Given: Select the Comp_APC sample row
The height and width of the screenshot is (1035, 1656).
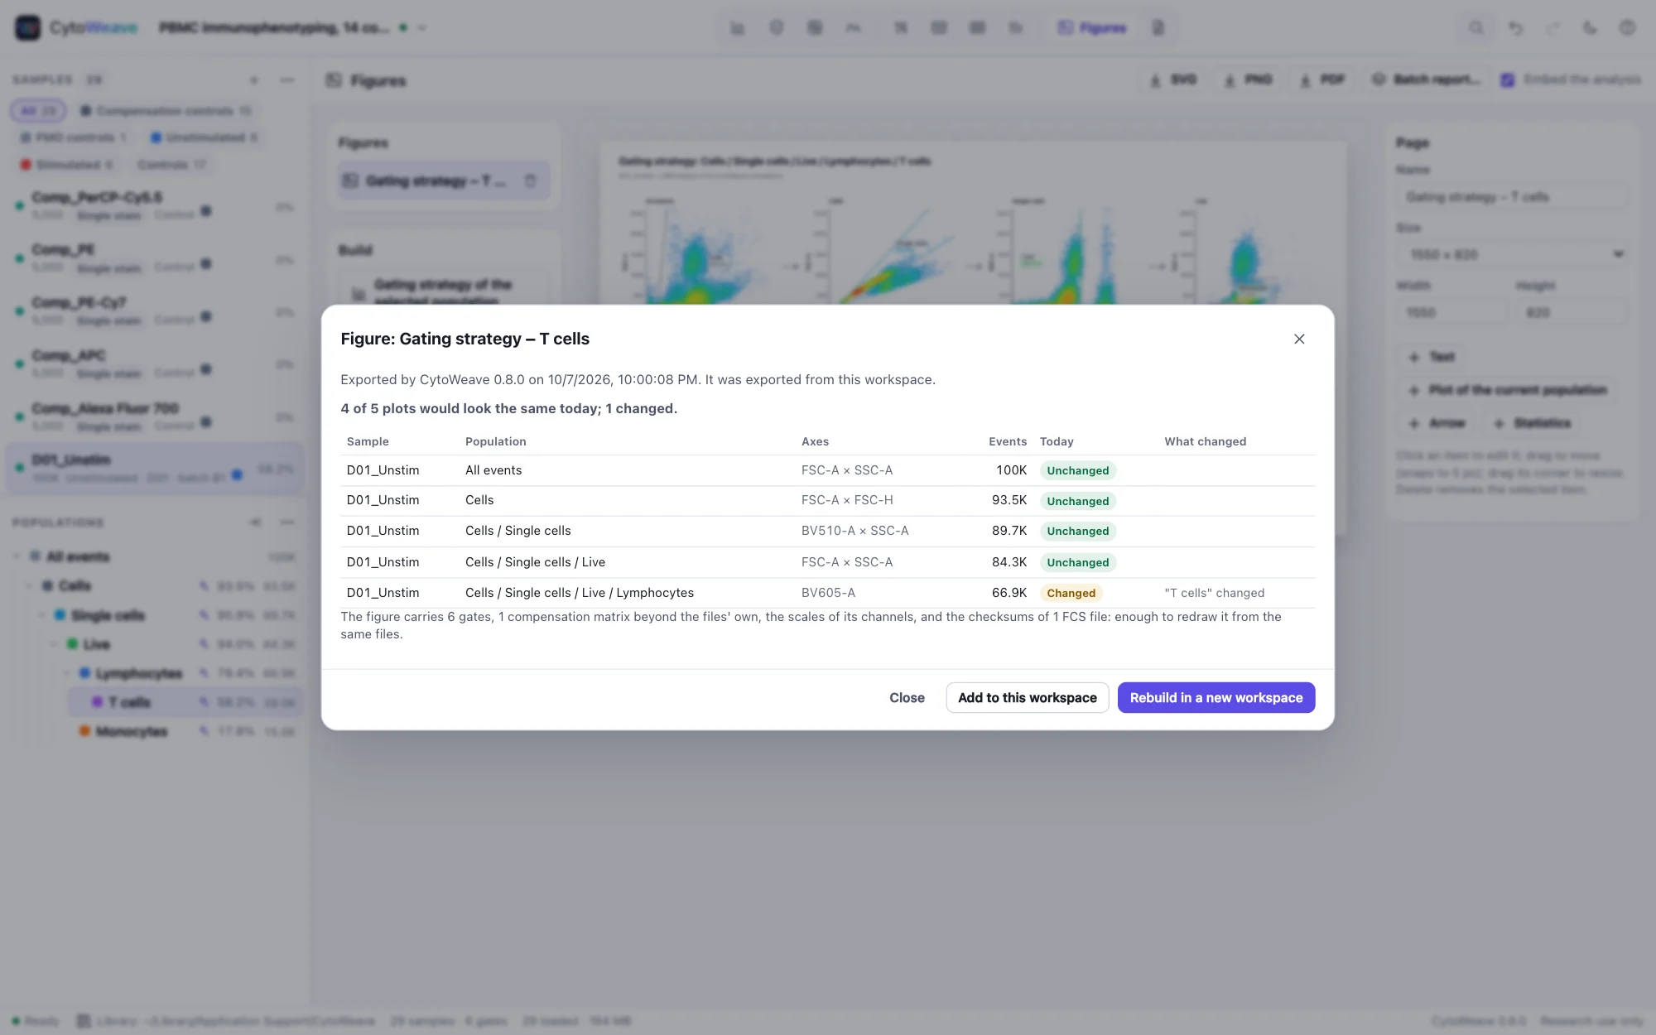Looking at the screenshot, I should (x=155, y=363).
